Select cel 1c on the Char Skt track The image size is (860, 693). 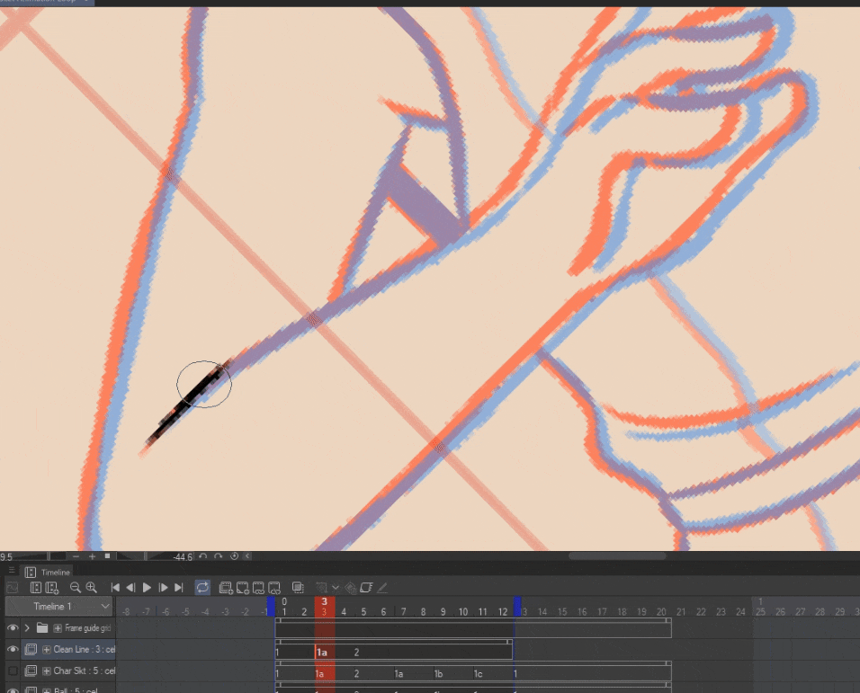click(479, 674)
